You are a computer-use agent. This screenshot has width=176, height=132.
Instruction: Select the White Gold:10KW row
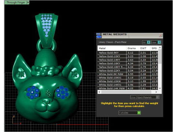pyautogui.click(x=128, y=81)
